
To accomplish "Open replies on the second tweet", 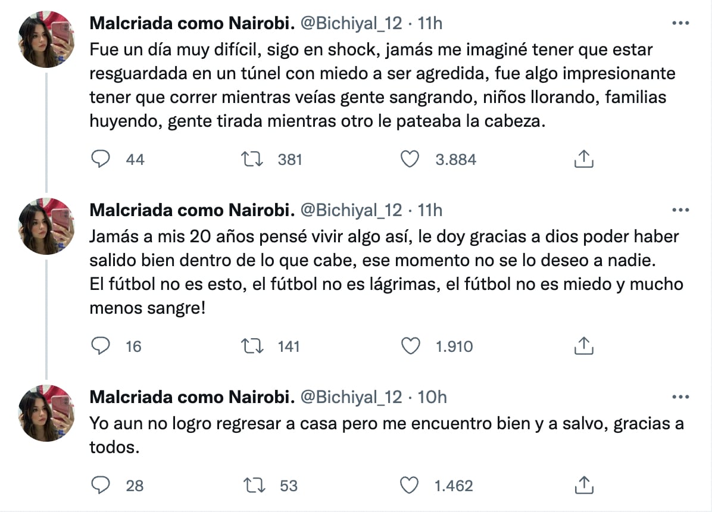I will [102, 345].
